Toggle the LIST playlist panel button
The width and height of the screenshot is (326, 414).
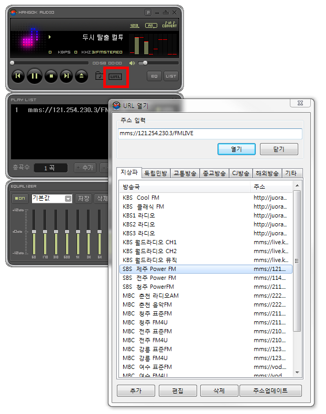pyautogui.click(x=171, y=77)
